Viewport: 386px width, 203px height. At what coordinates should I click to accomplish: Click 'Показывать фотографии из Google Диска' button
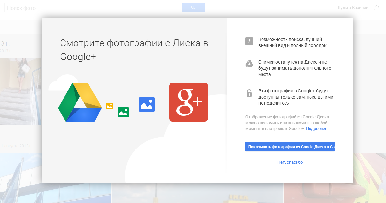(290, 147)
